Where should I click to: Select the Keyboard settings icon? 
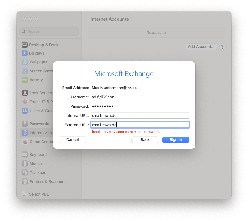(x=25, y=154)
